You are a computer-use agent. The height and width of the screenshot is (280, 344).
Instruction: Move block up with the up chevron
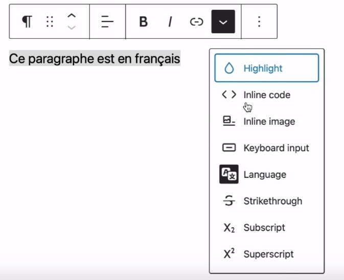pos(72,16)
